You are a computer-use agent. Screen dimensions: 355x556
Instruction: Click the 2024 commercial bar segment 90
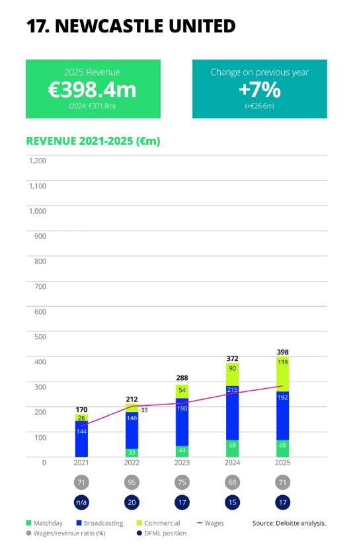click(x=232, y=374)
